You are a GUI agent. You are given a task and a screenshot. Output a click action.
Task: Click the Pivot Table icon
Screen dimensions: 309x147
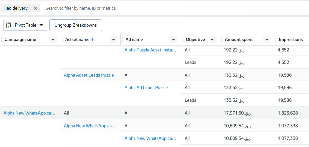click(x=9, y=25)
